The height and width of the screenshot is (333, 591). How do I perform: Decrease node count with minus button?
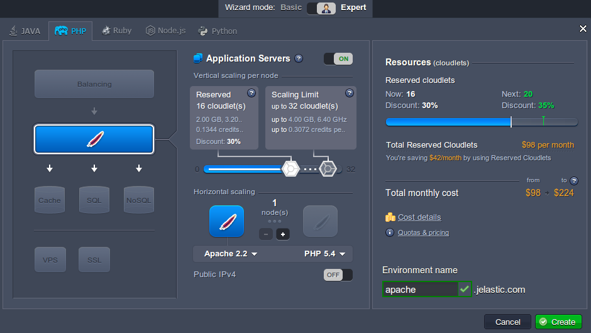click(266, 234)
